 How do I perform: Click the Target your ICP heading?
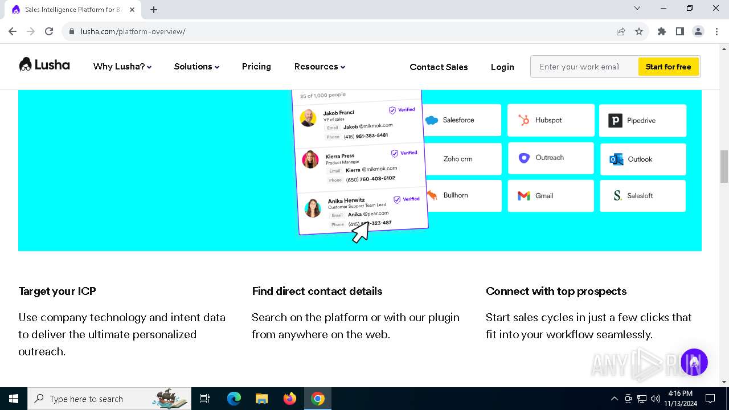(x=57, y=291)
